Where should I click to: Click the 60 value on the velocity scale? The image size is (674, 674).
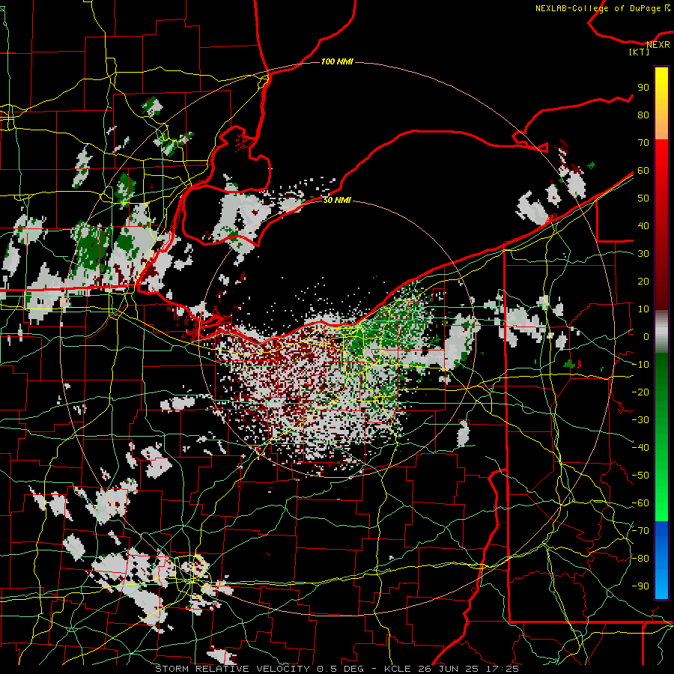point(643,170)
